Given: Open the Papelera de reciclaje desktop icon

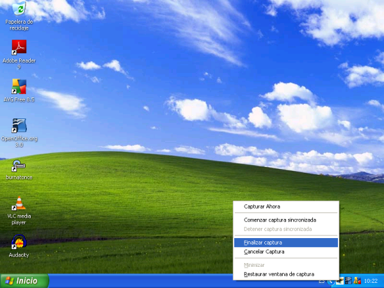Looking at the screenshot, I should [x=19, y=9].
